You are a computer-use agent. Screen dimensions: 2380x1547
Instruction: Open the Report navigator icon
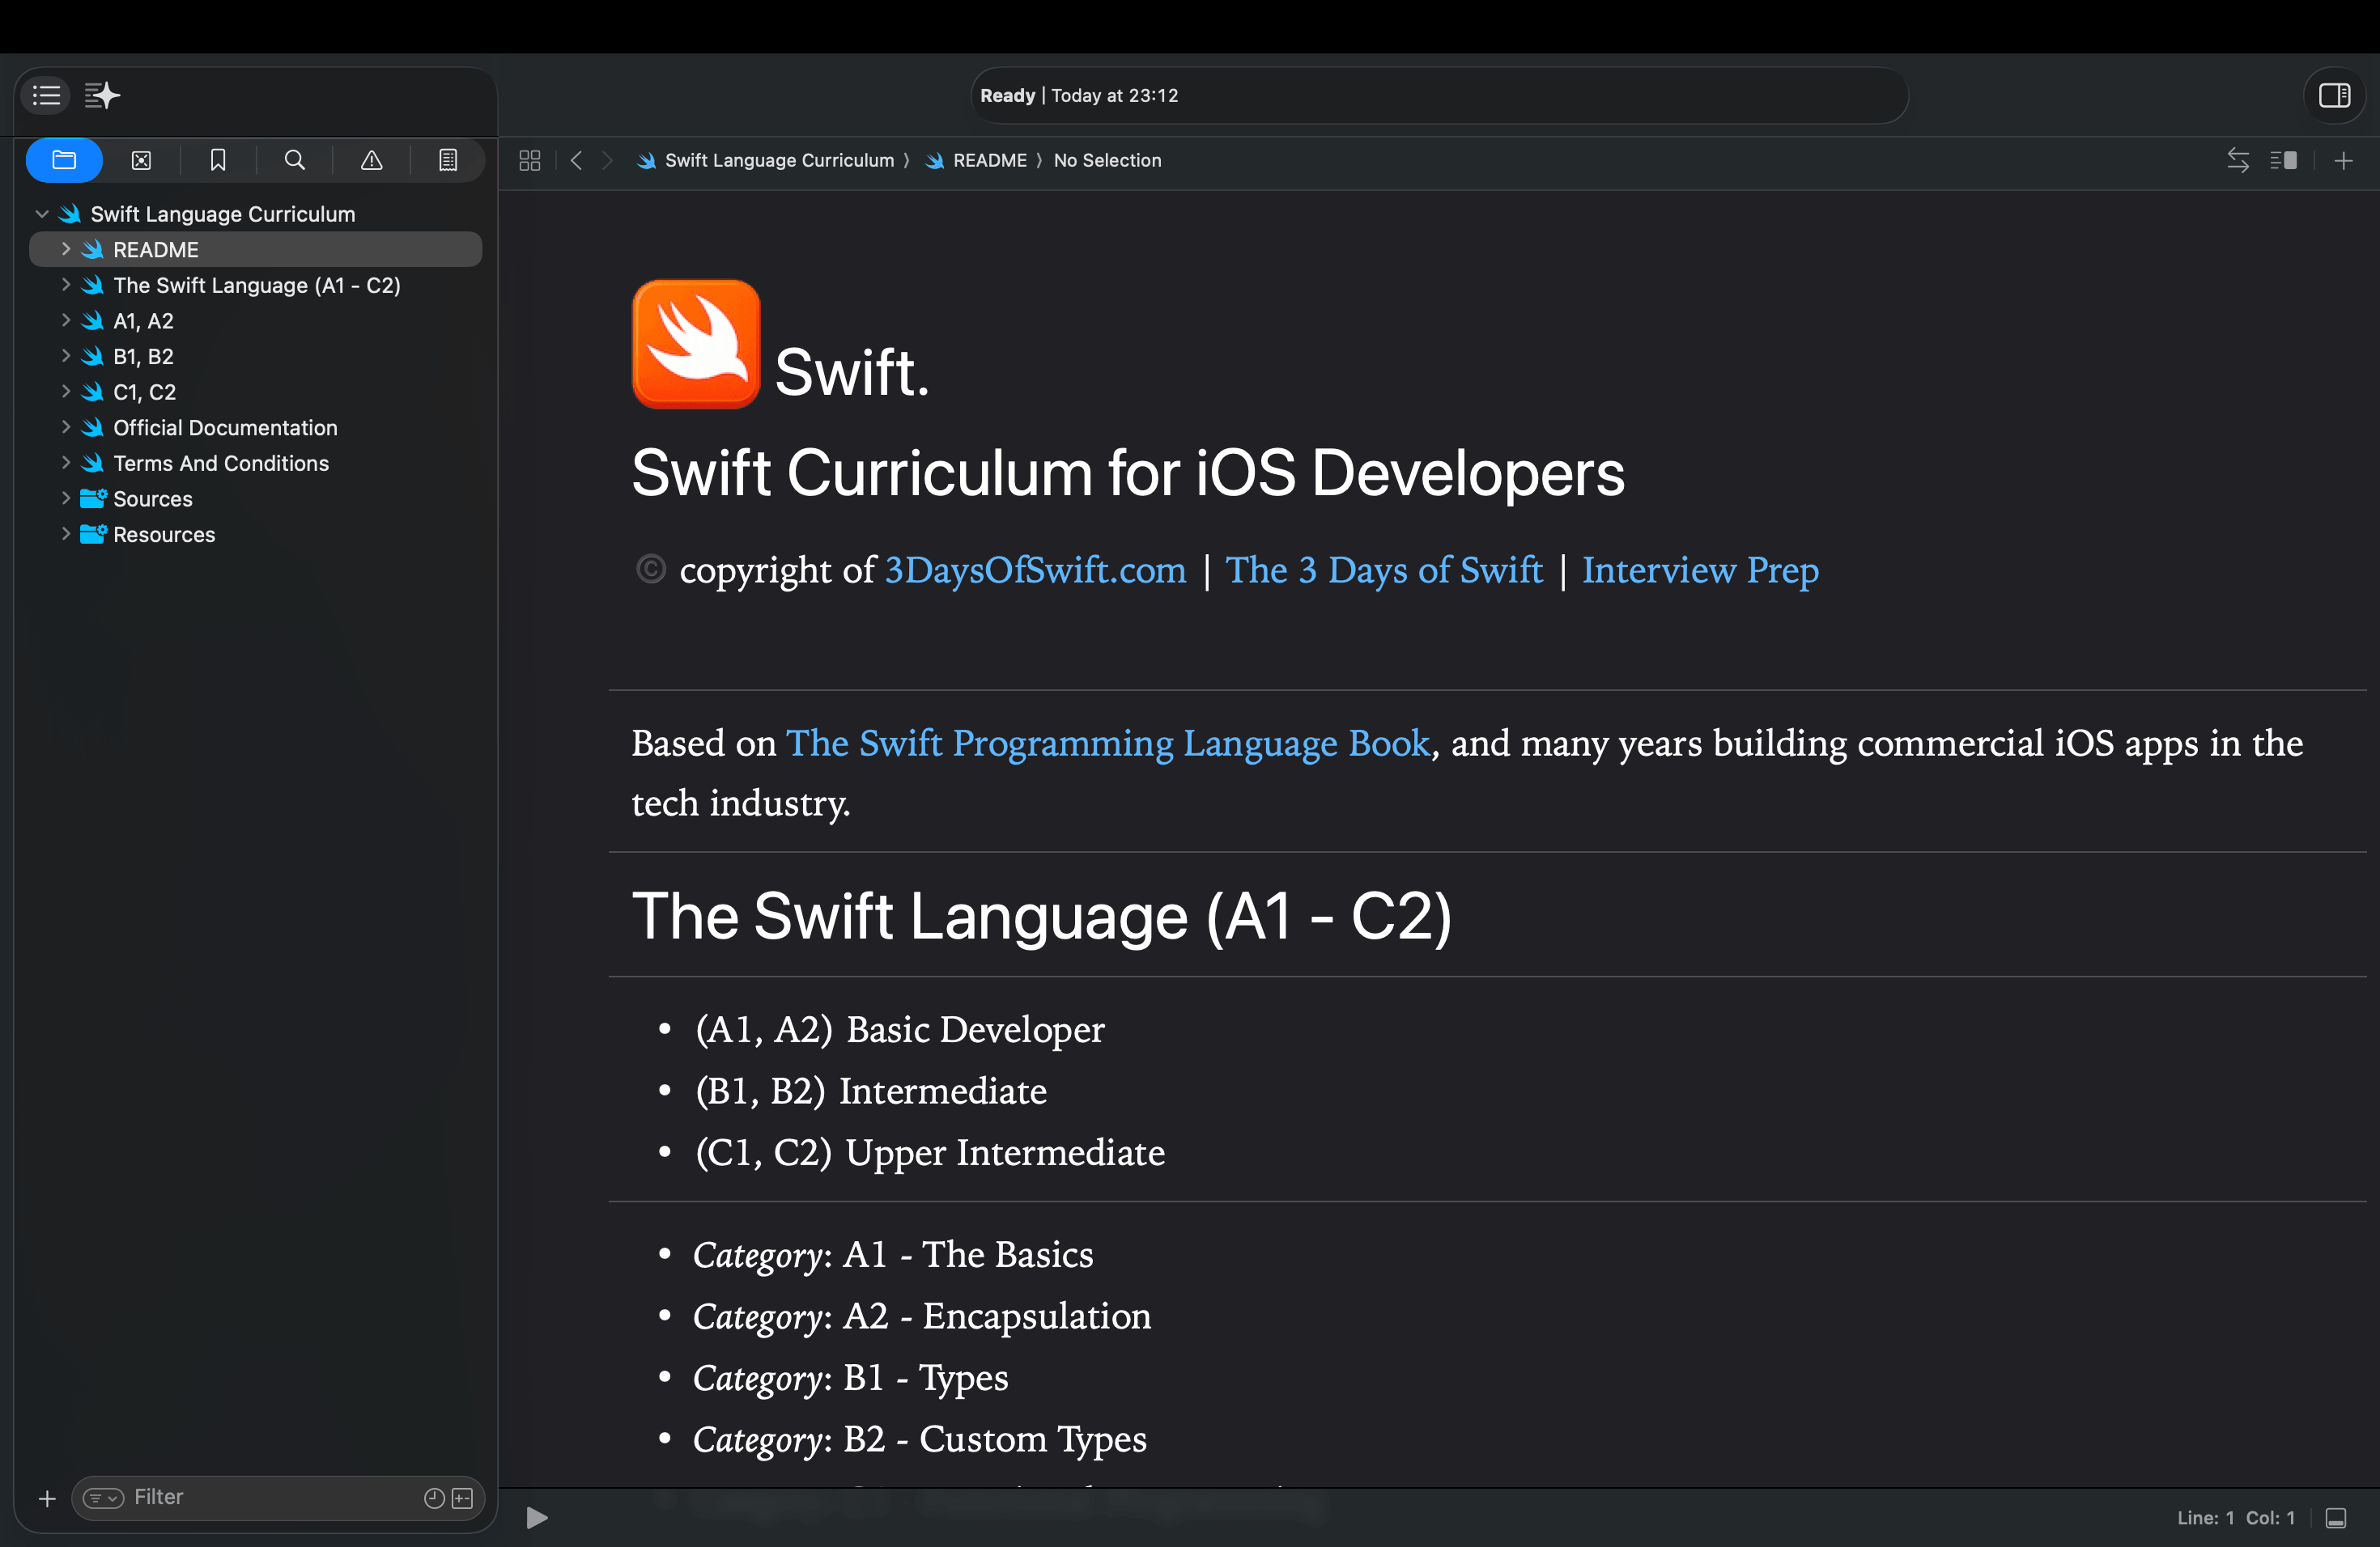(447, 160)
